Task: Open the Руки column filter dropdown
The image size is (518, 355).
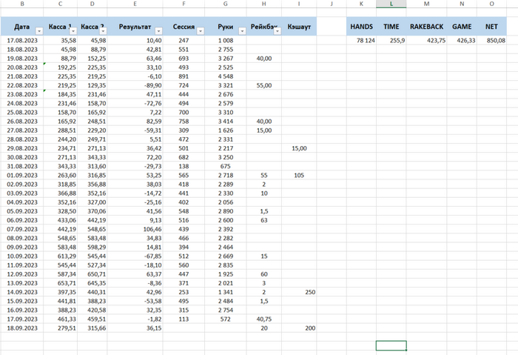Action: coord(242,31)
